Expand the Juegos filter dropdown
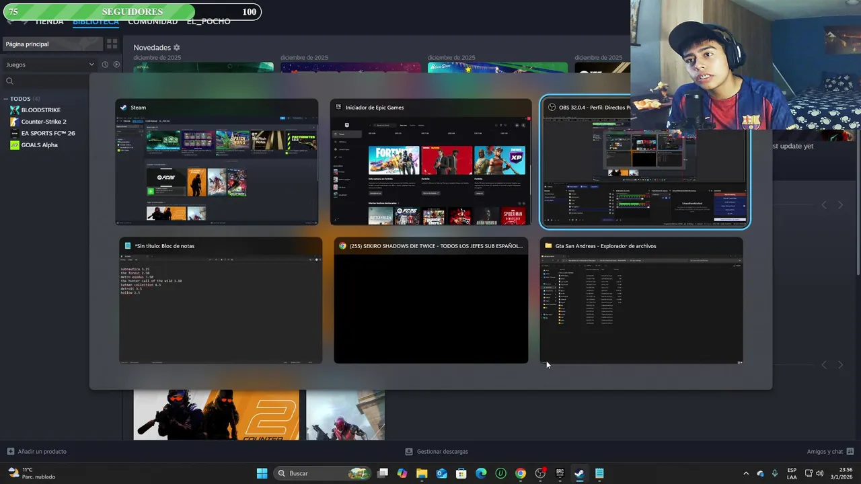This screenshot has width=861, height=484. (50, 65)
